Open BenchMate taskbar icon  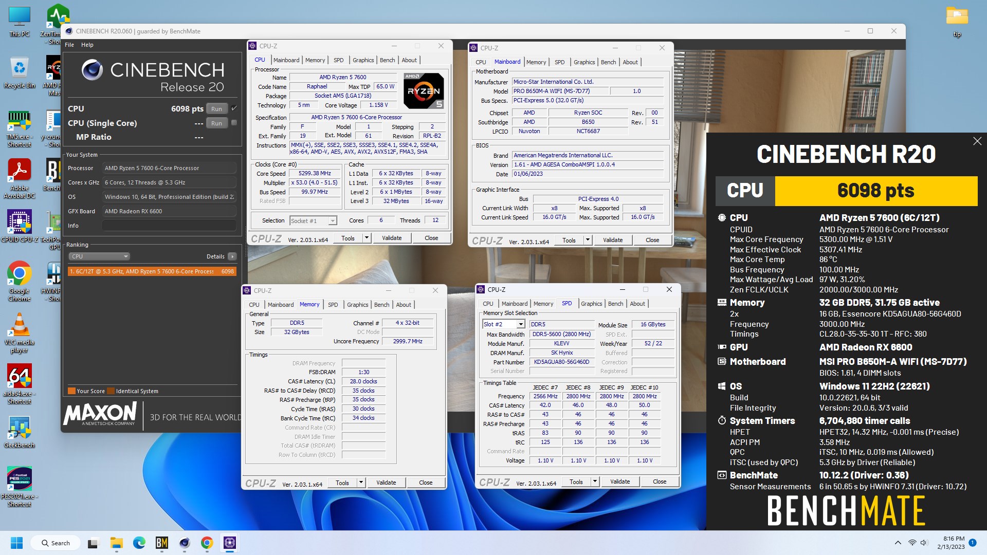(162, 543)
